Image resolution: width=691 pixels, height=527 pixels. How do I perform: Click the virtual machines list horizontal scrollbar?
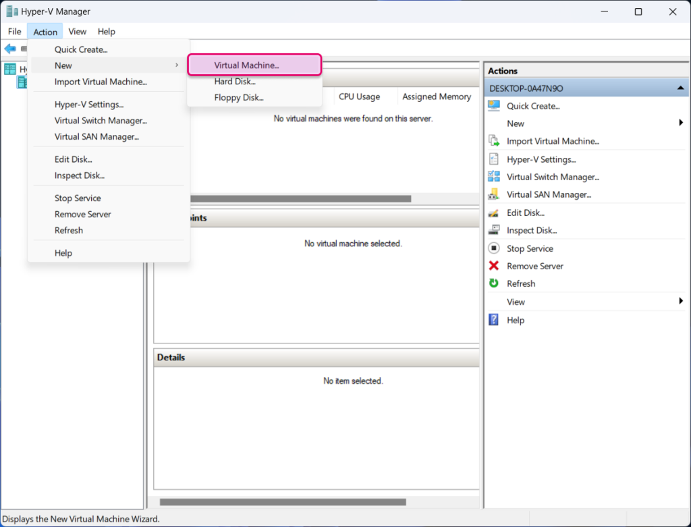click(x=300, y=199)
